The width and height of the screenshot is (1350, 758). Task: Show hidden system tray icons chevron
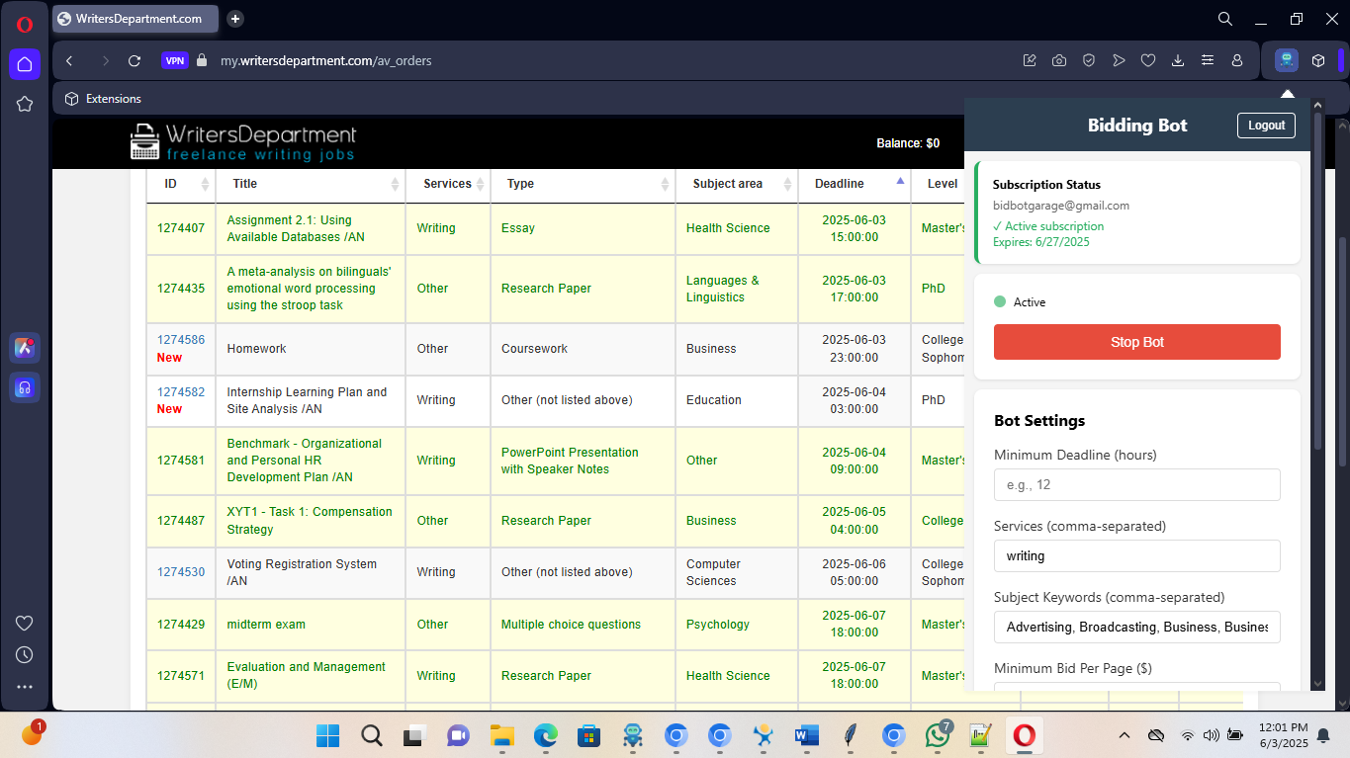click(x=1125, y=735)
